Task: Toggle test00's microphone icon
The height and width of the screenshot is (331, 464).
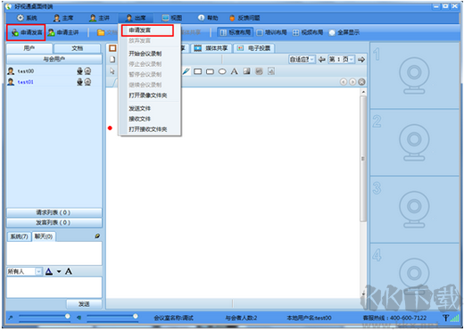Action: [x=79, y=70]
